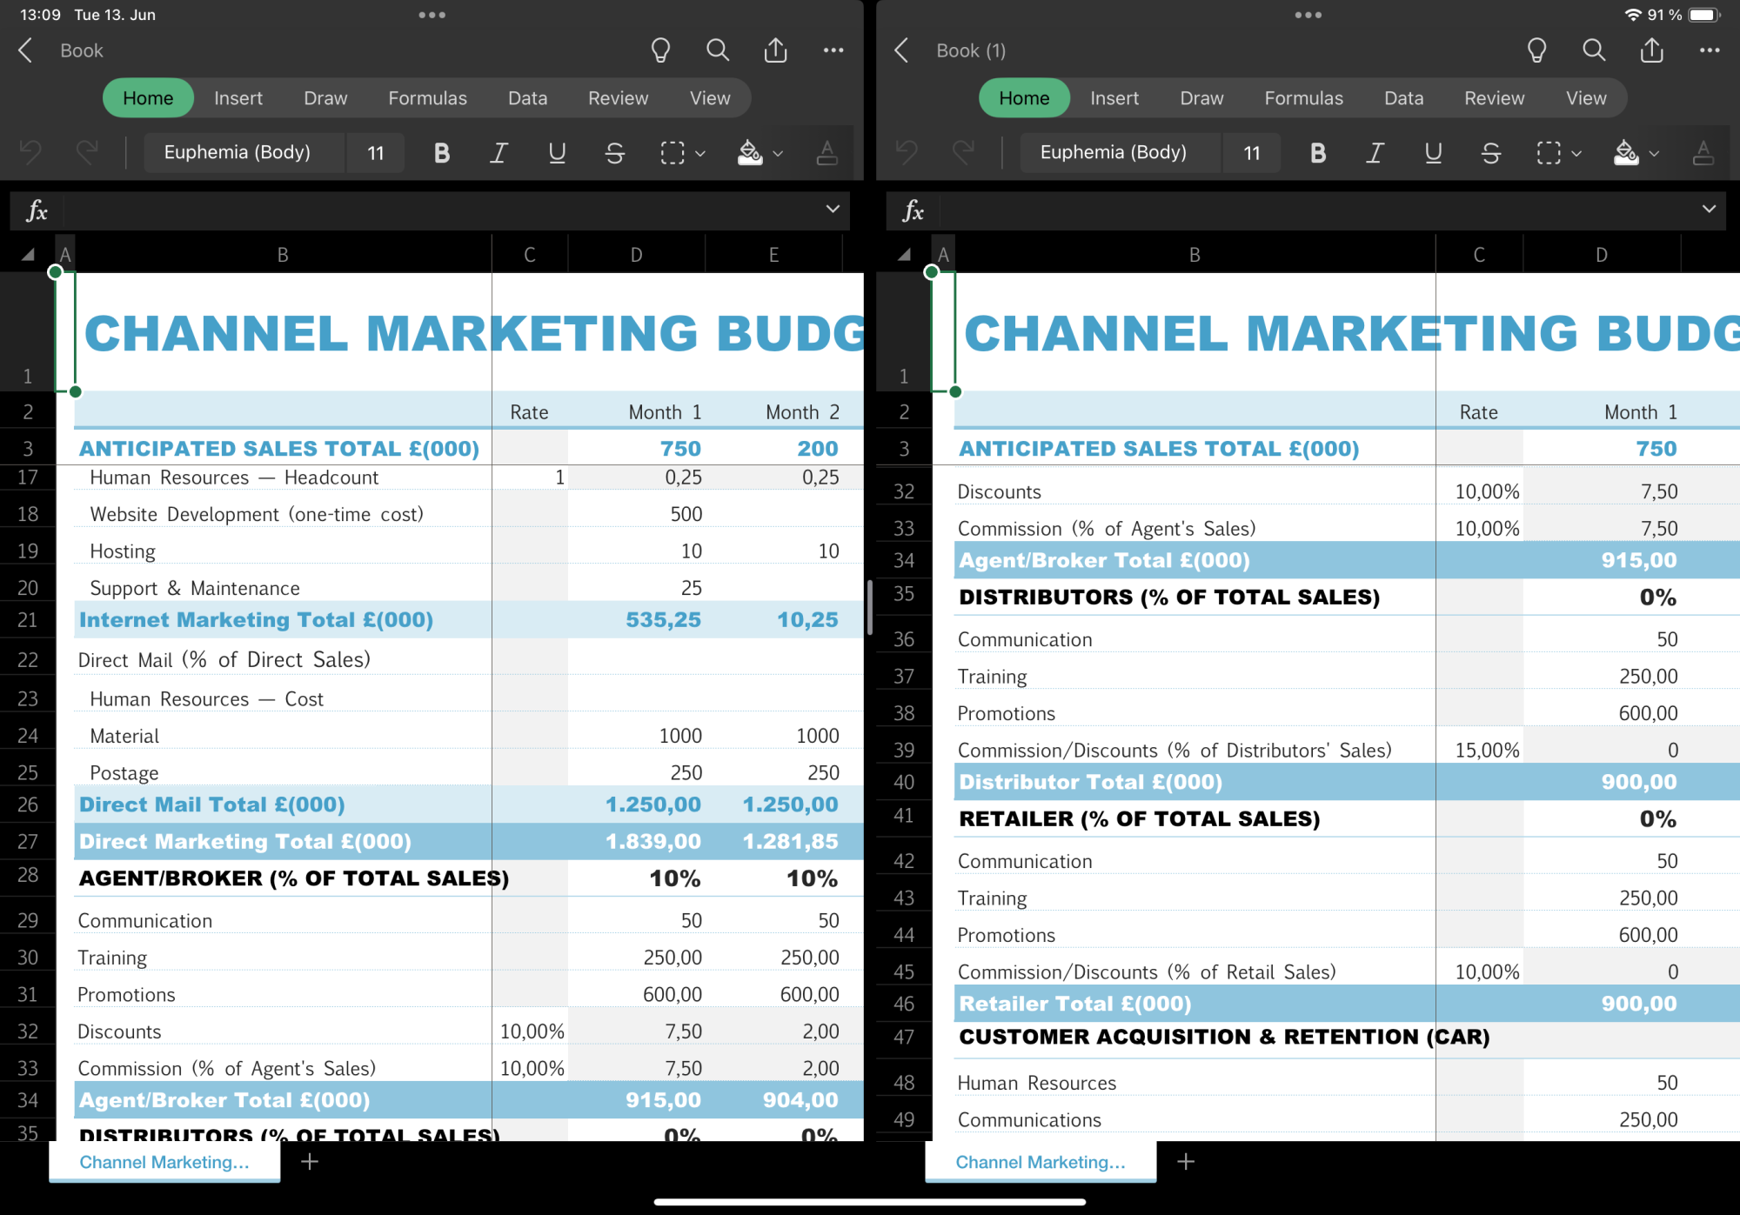Toggle strikethrough in left window toolbar

[x=614, y=153]
